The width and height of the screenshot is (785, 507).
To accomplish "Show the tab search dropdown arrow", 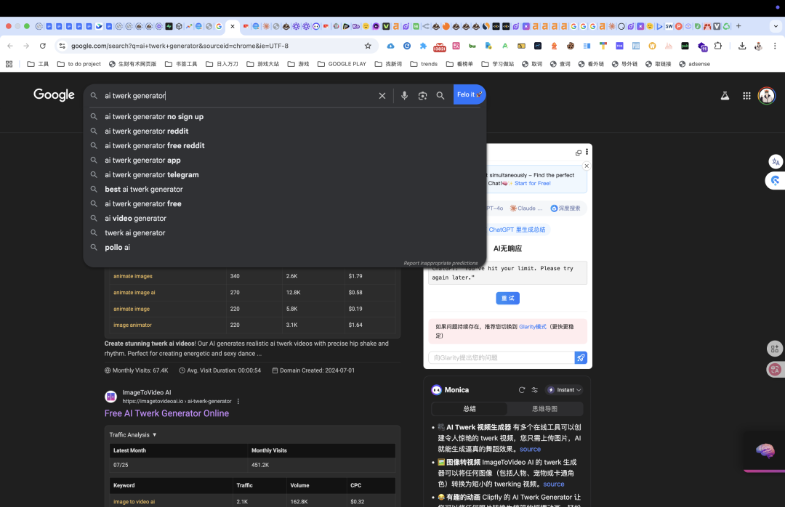I will 776,26.
